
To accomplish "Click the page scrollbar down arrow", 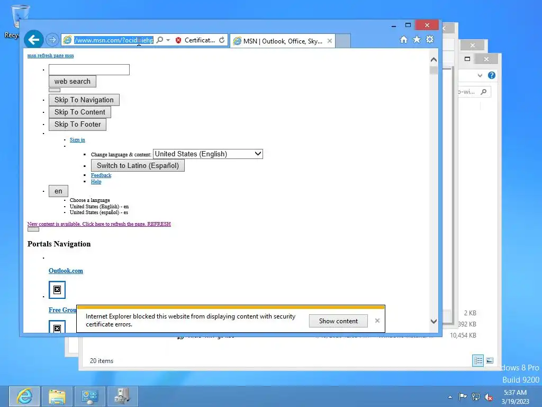I will 433,322.
